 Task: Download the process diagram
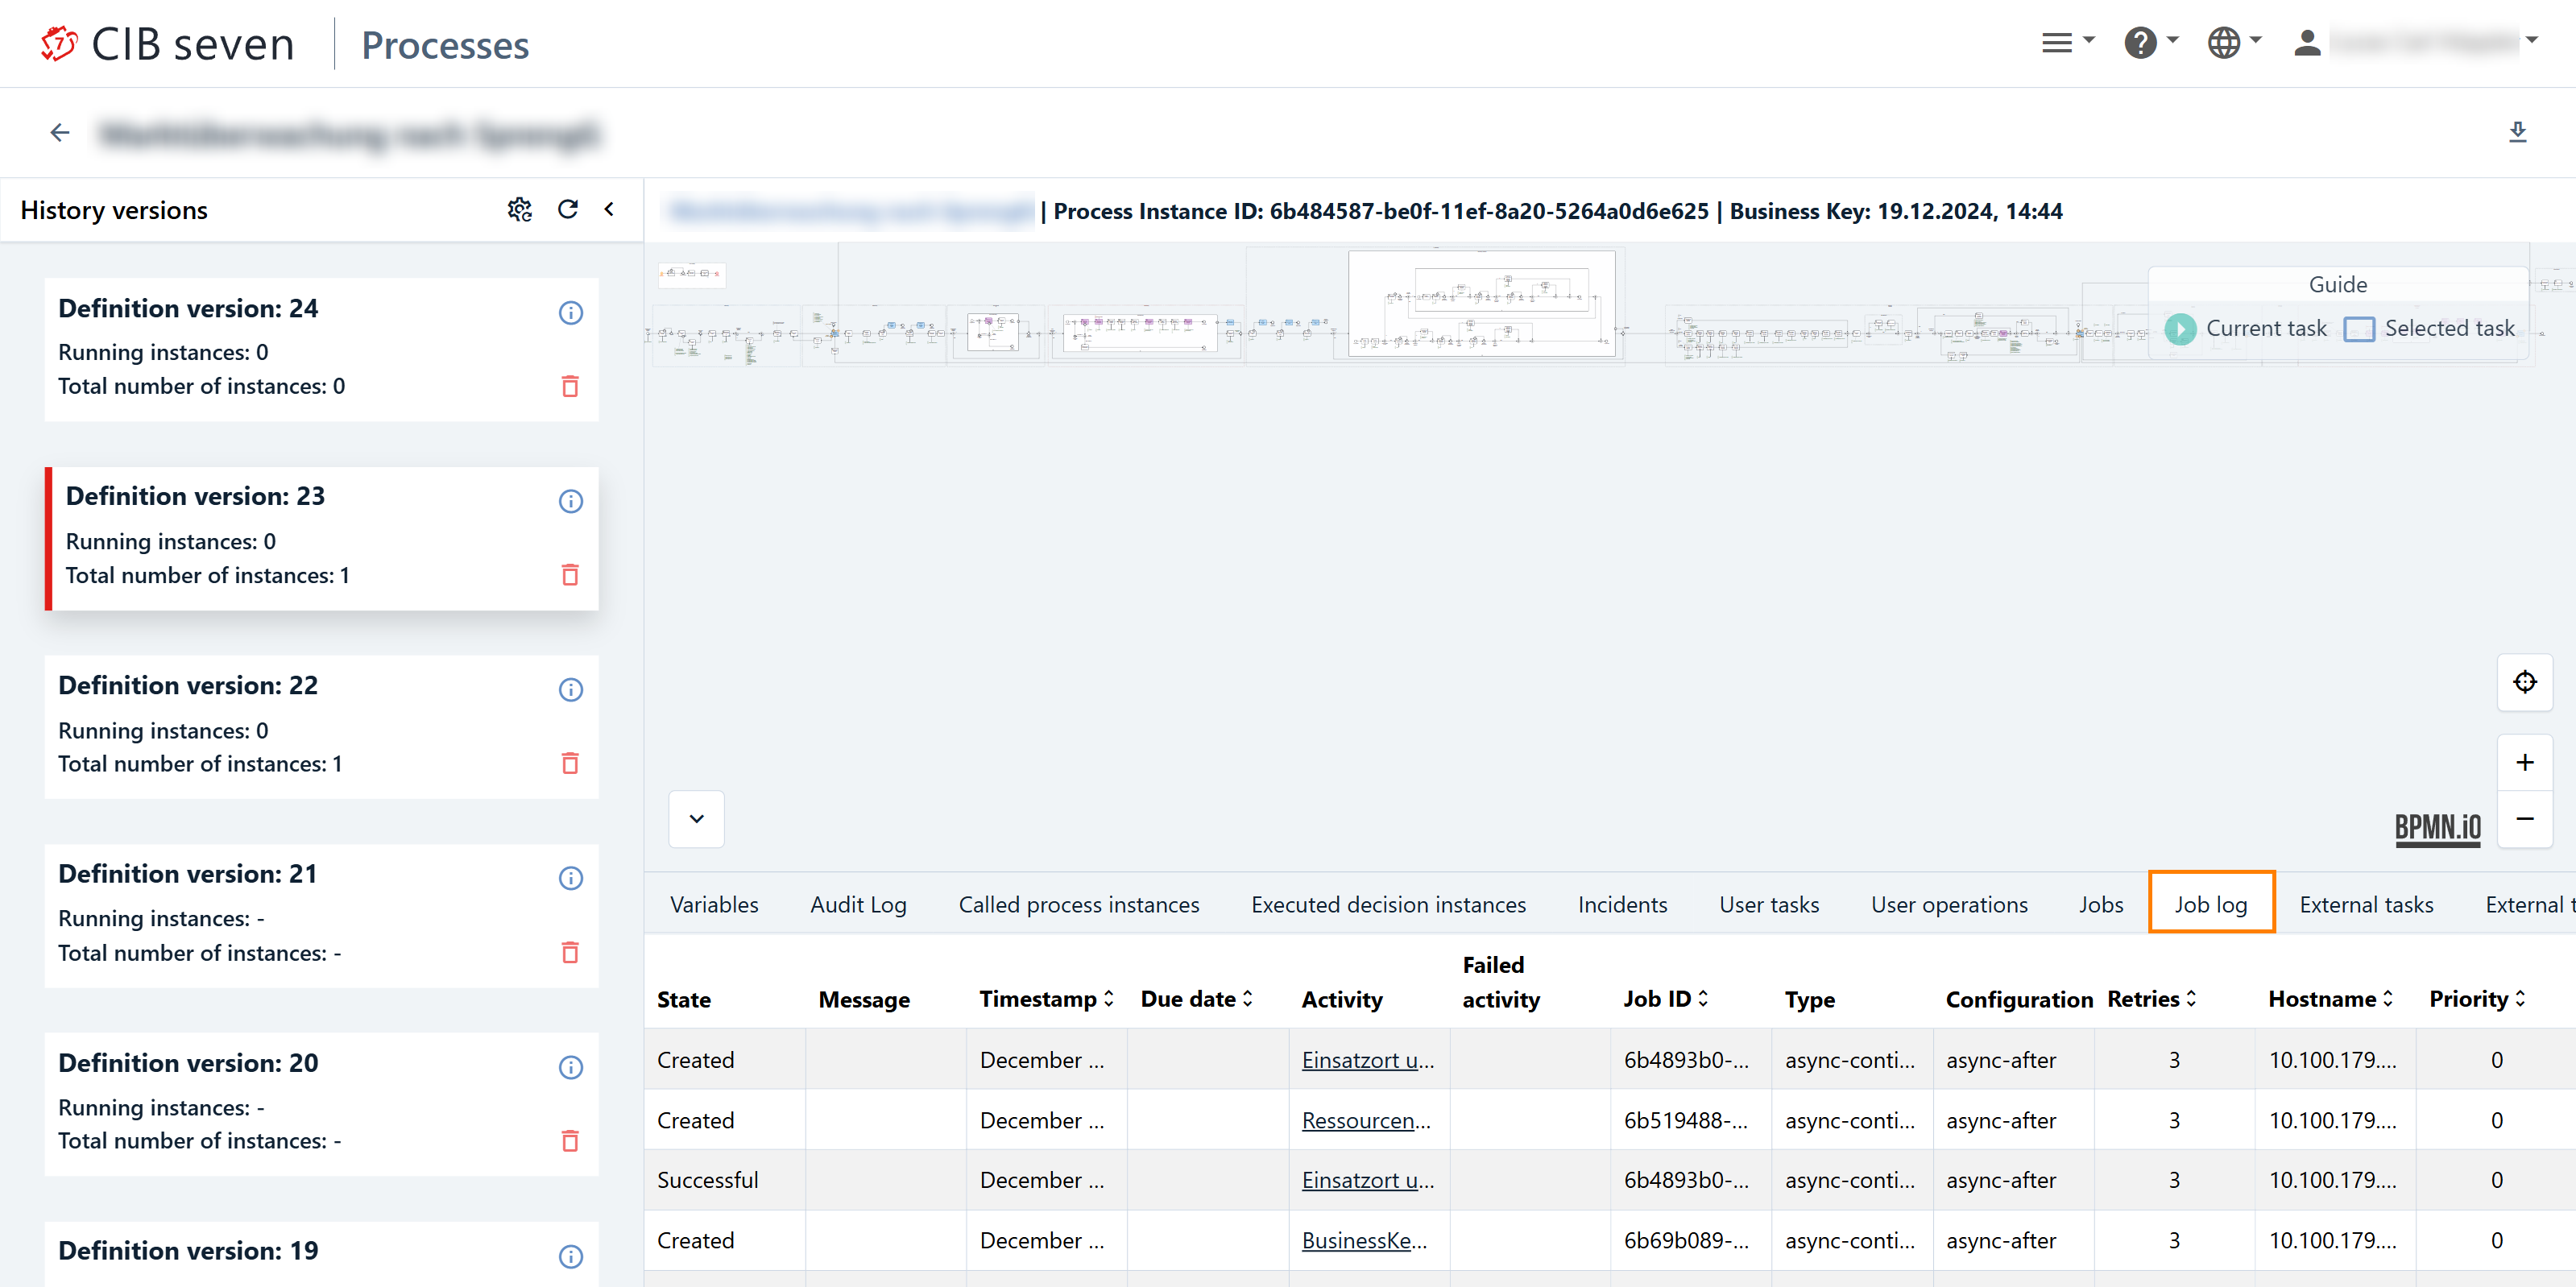point(2517,132)
